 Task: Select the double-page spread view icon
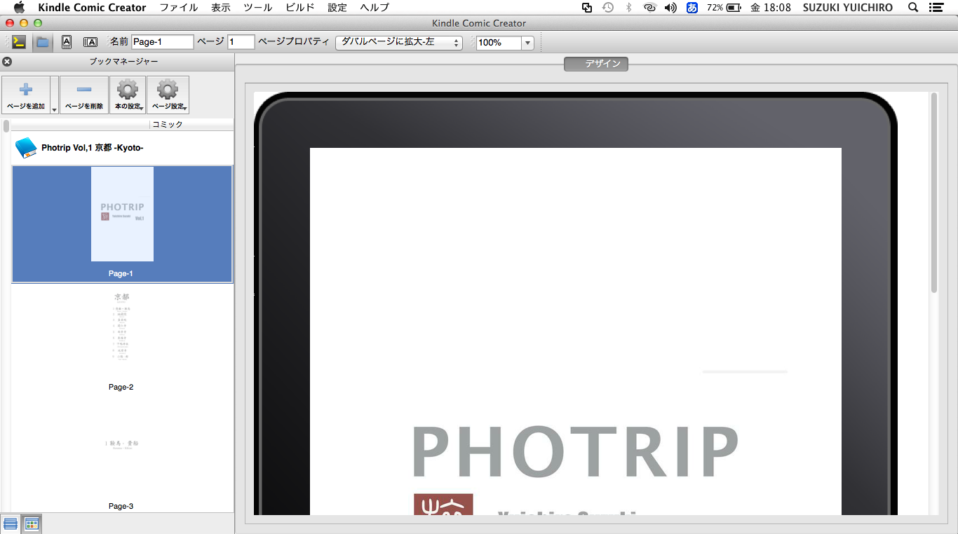pos(90,42)
